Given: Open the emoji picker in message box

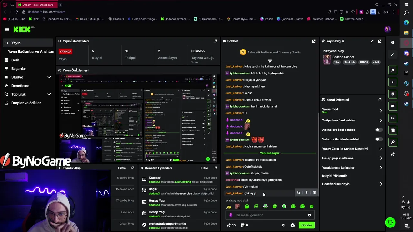Looking at the screenshot, I should (x=309, y=215).
